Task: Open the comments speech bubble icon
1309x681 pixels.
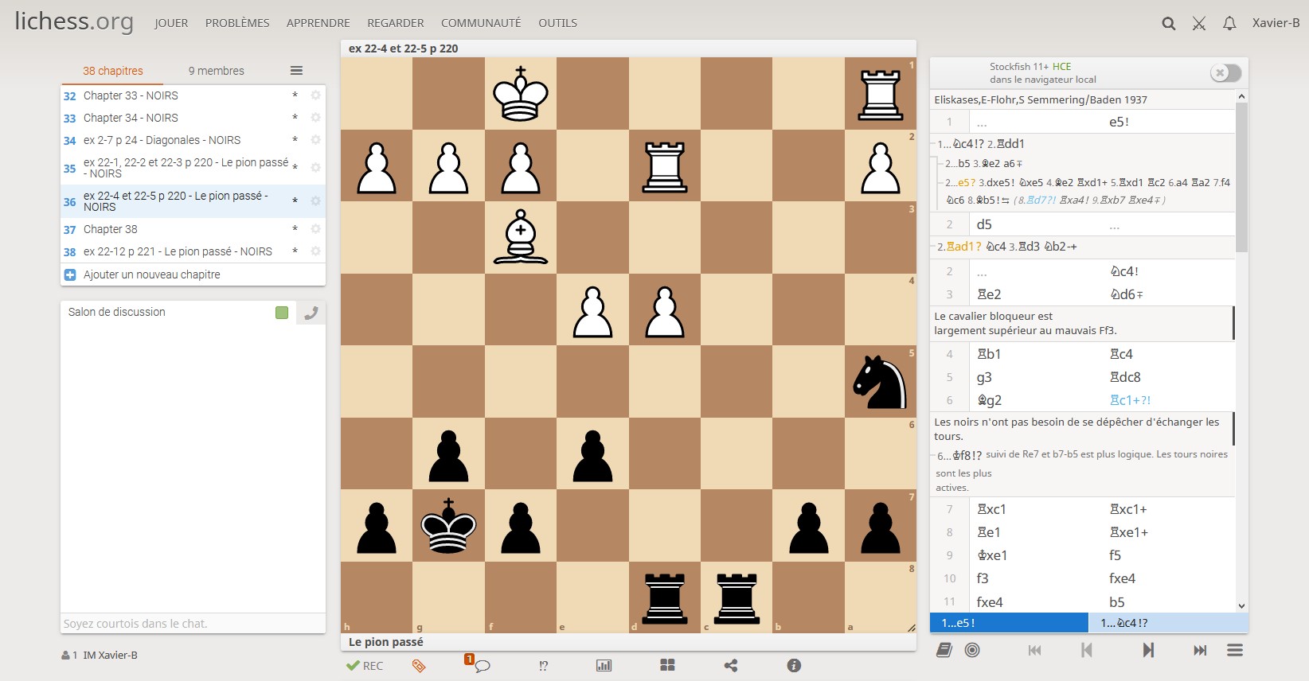Action: pyautogui.click(x=481, y=666)
